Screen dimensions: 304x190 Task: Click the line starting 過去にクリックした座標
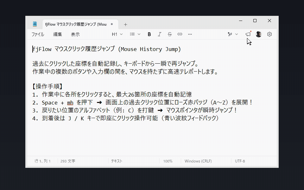pos(115,64)
